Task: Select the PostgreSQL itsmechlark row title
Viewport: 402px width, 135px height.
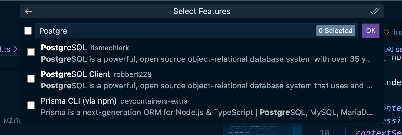Action: (x=64, y=48)
